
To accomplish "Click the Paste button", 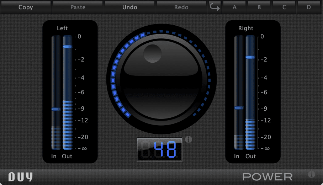I will pos(78,7).
